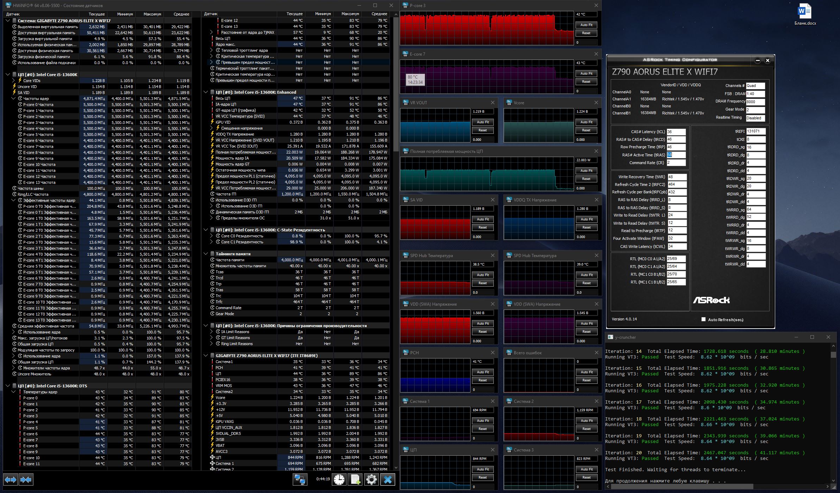Viewport: 840px width, 493px height.
Task: Collapse the Частоты ядер tree node
Action: (14, 99)
